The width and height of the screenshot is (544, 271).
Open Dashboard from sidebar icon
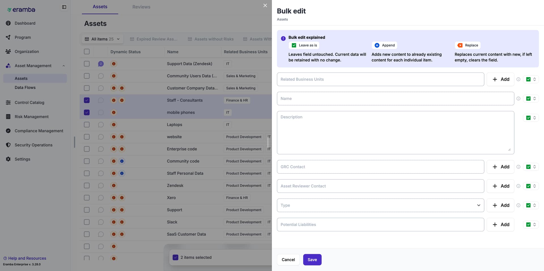[x=8, y=23]
